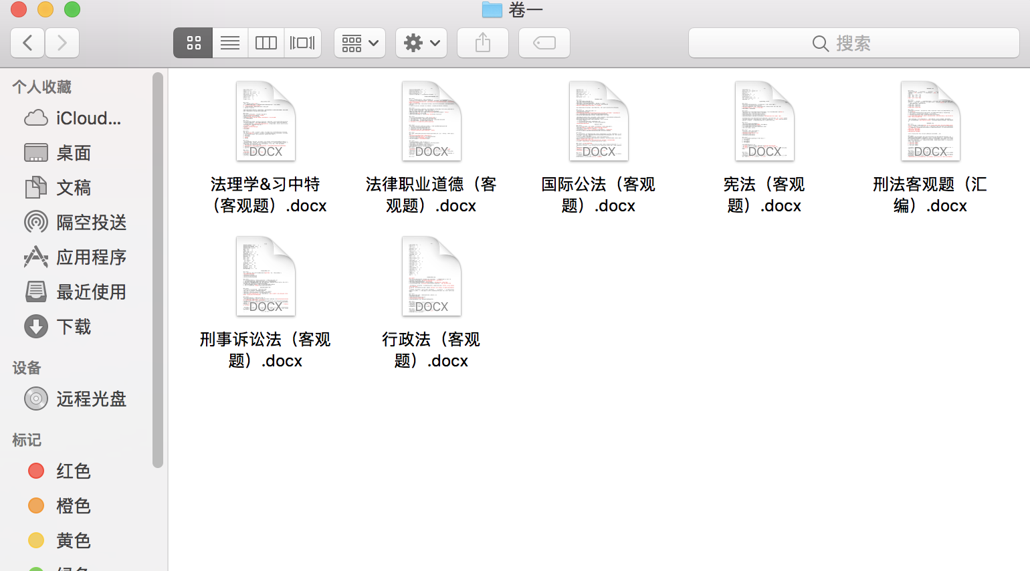This screenshot has width=1030, height=571.
Task: Click the Share toolbar icon
Action: pyautogui.click(x=483, y=43)
